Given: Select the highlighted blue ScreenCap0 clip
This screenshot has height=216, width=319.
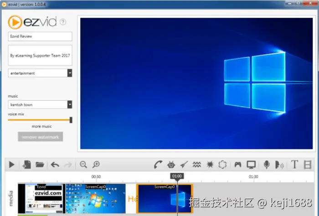Looking at the screenshot, I should point(165,199).
